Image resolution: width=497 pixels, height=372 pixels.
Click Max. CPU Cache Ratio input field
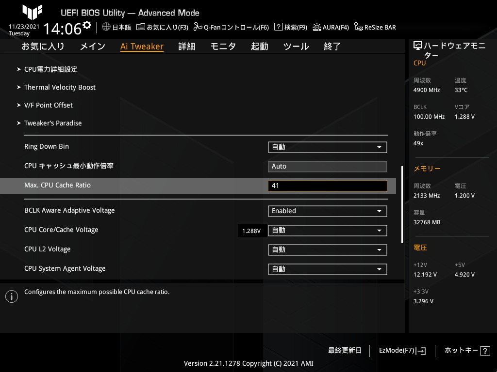(x=328, y=186)
